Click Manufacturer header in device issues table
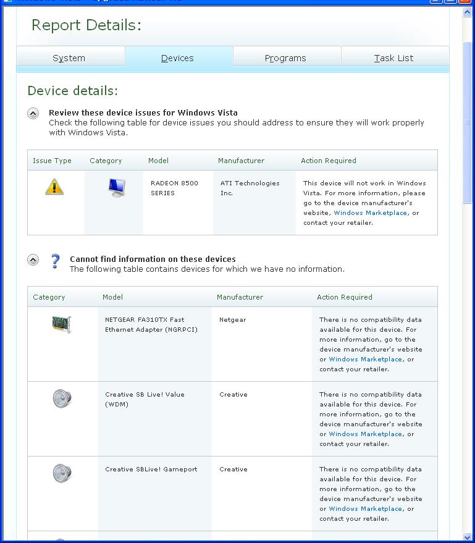 241,161
